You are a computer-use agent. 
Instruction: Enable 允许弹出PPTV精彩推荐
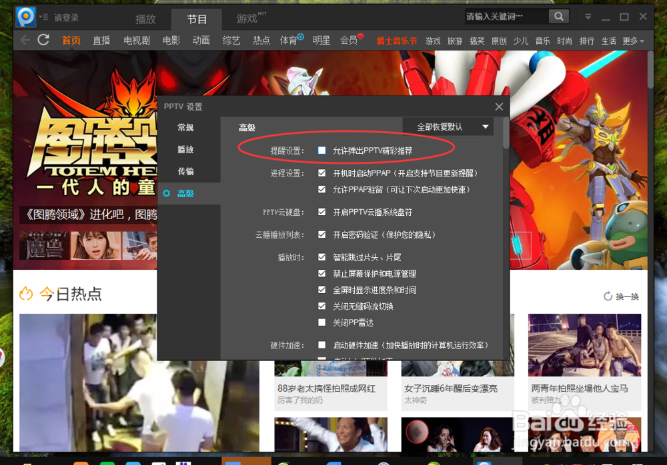click(321, 149)
